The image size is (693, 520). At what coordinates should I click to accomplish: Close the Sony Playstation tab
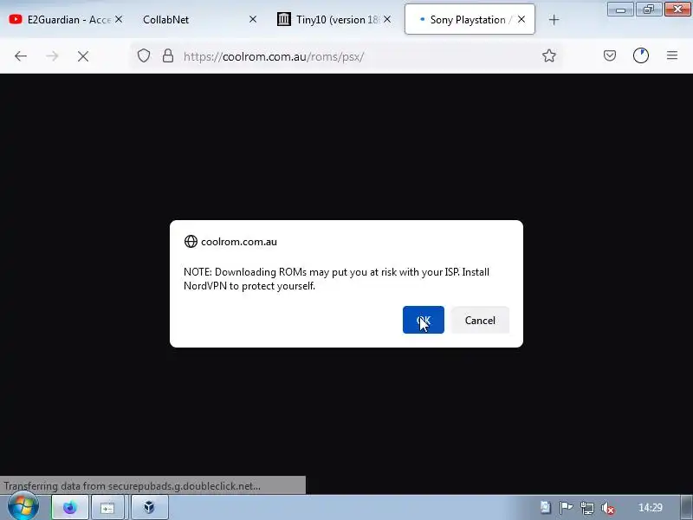click(x=521, y=19)
